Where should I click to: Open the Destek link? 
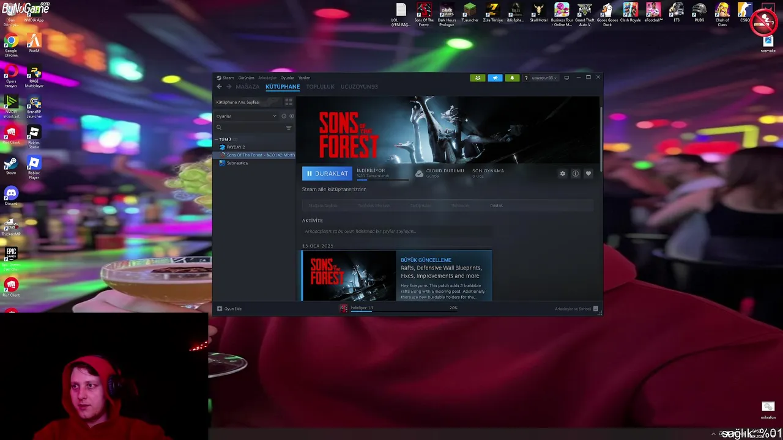(497, 205)
